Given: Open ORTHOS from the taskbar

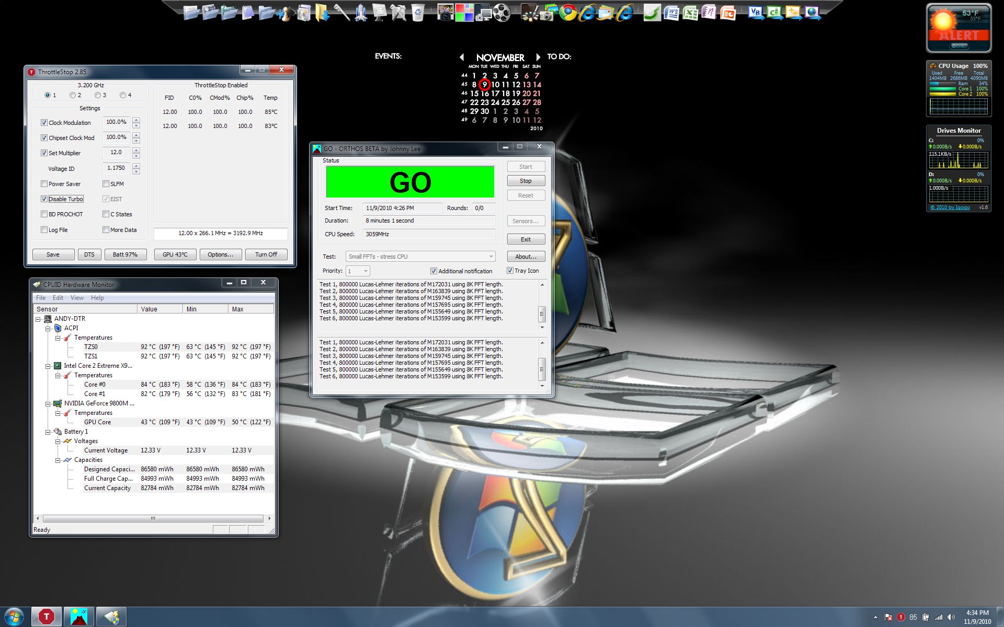Looking at the screenshot, I should tap(79, 617).
